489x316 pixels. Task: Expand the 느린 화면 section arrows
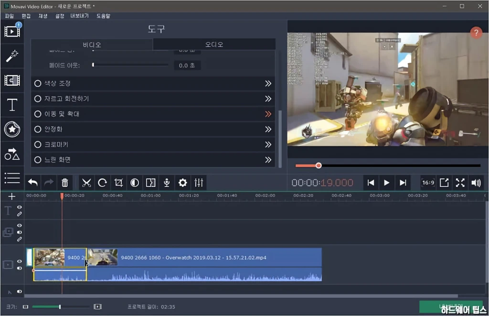coord(268,160)
